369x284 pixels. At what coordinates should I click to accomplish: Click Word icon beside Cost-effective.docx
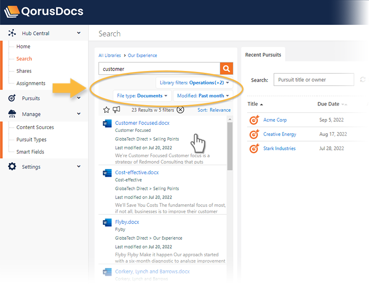107,173
